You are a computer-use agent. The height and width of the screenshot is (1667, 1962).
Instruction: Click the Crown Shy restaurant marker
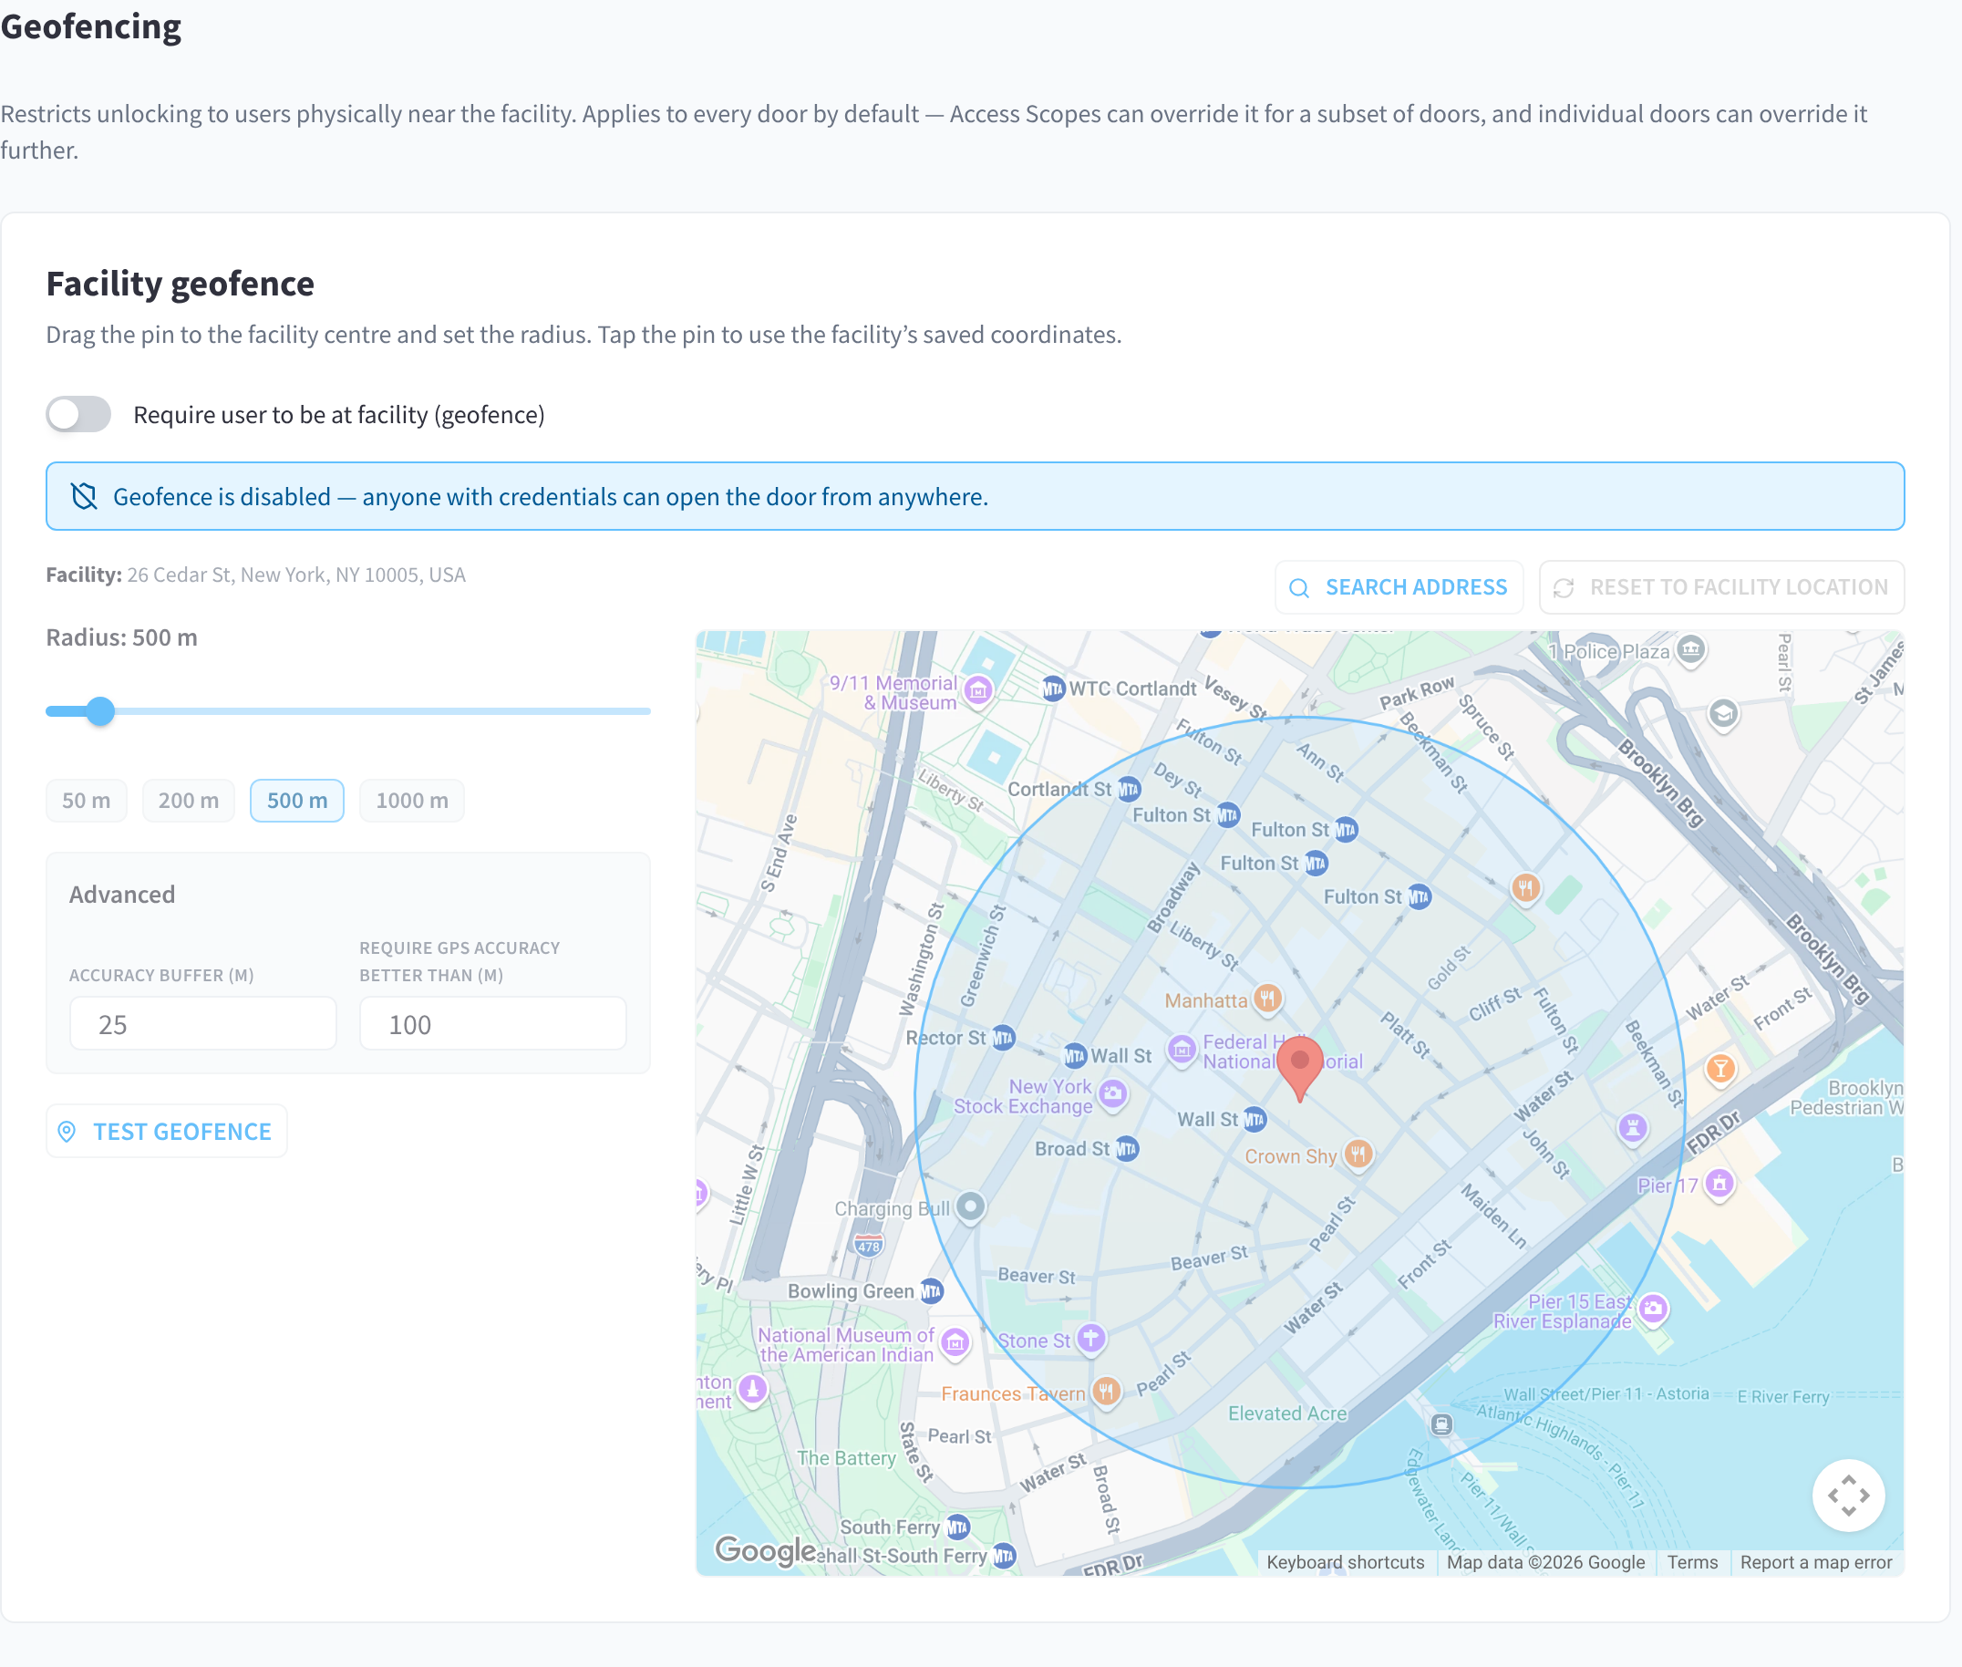coord(1358,1154)
